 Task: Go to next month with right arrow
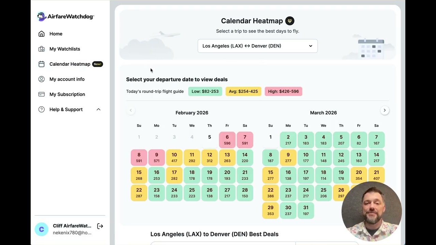click(x=385, y=110)
